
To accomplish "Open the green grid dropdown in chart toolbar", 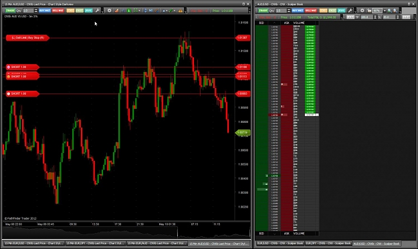I will 136,11.
